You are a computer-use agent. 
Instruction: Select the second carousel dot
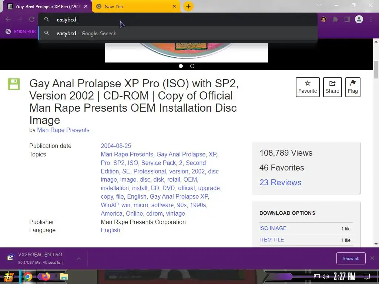(192, 66)
